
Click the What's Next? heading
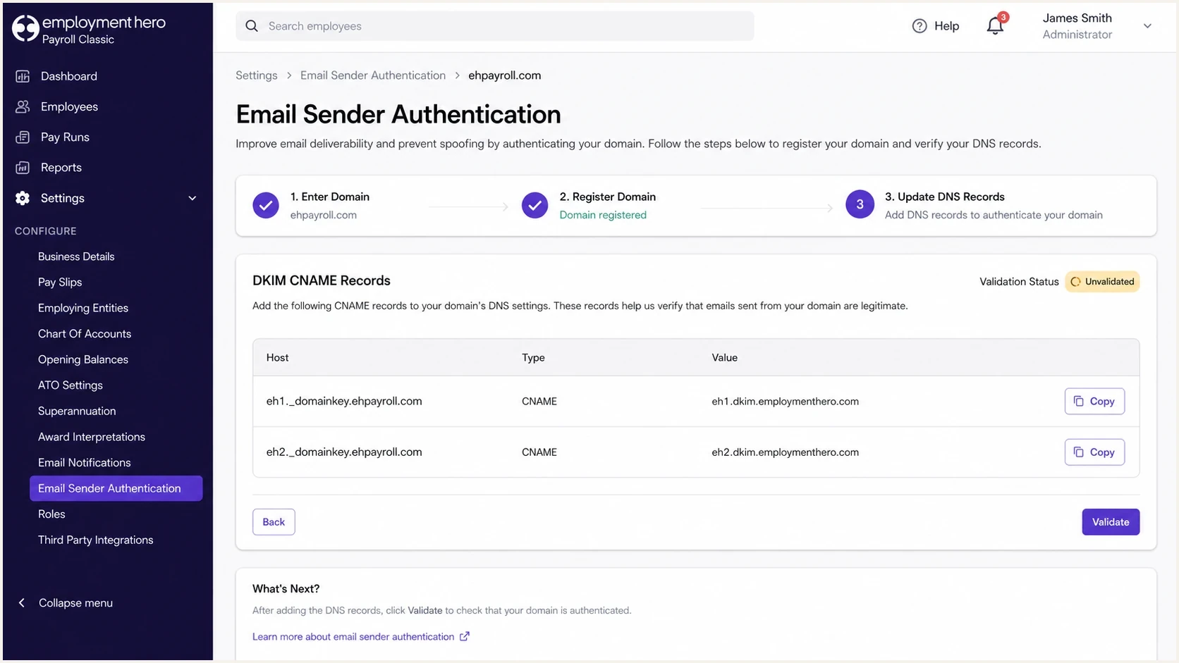(286, 588)
